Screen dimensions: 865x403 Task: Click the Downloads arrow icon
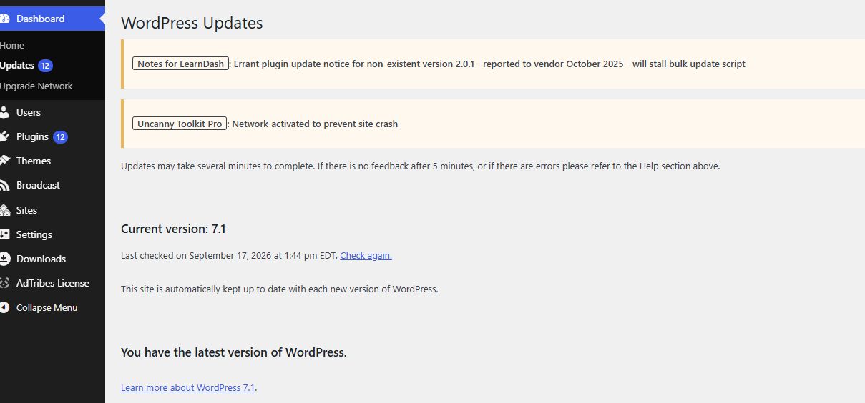tap(4, 259)
